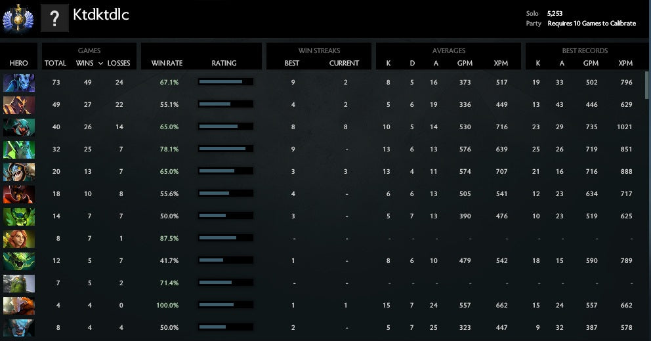The height and width of the screenshot is (341, 651).
Task: Click the RATING column header
Action: click(224, 64)
